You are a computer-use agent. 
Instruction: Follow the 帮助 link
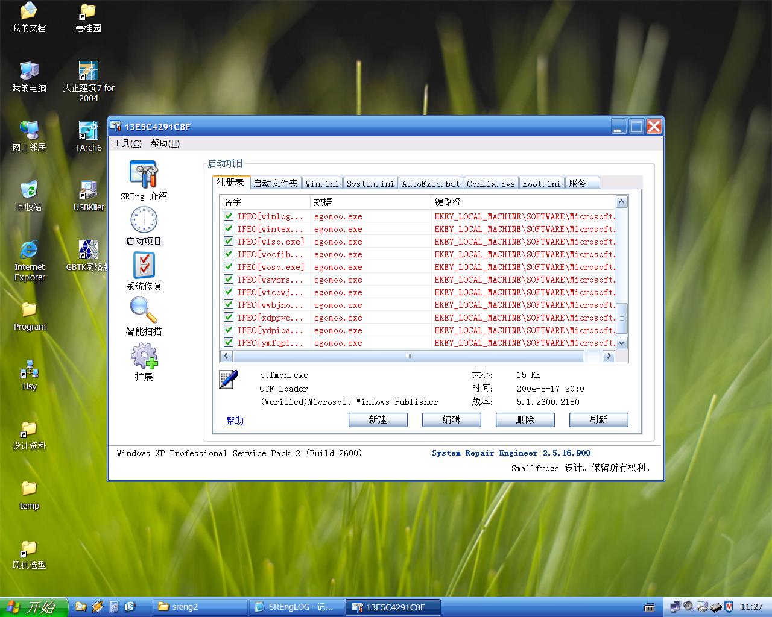coord(235,421)
